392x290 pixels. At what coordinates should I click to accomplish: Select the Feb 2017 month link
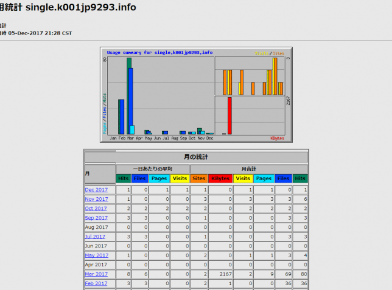click(96, 283)
